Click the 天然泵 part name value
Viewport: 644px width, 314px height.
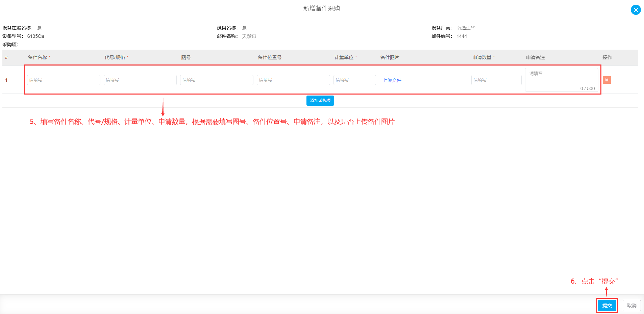tap(249, 36)
